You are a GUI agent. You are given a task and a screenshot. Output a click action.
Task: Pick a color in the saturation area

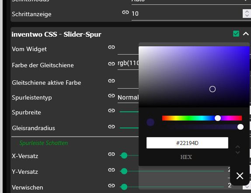[194, 77]
